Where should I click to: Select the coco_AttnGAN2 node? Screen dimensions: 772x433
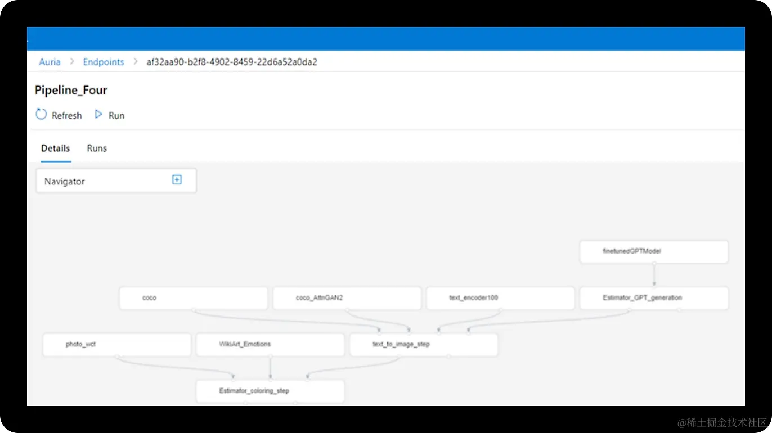[347, 298]
